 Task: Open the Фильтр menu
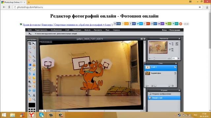(x=87, y=30)
